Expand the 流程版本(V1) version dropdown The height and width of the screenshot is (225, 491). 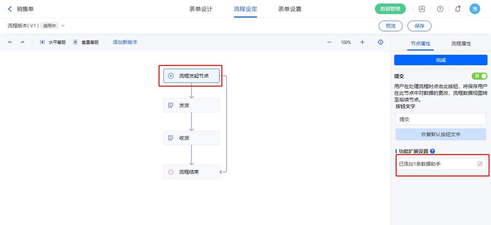click(63, 26)
